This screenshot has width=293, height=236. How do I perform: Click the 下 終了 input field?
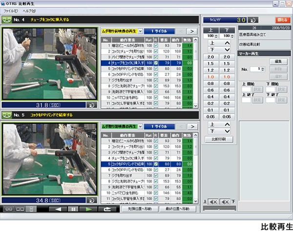pyautogui.click(x=271, y=100)
